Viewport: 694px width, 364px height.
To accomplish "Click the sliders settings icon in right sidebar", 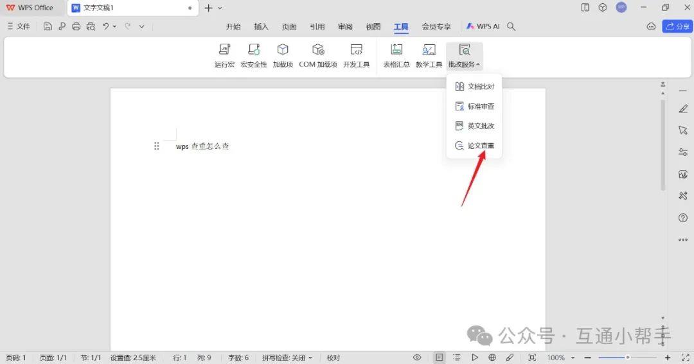I will pos(683,152).
